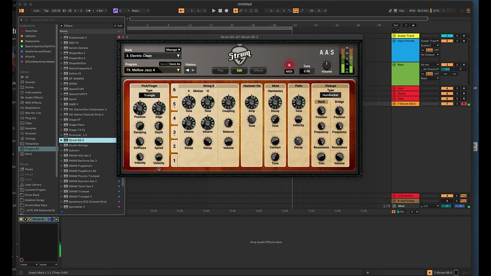Click the MIDI Arrangement Overdub plus button
The height and width of the screenshot is (276, 491).
coord(236,11)
